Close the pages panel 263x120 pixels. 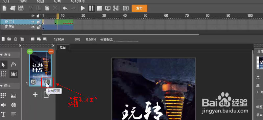[x=53, y=45]
